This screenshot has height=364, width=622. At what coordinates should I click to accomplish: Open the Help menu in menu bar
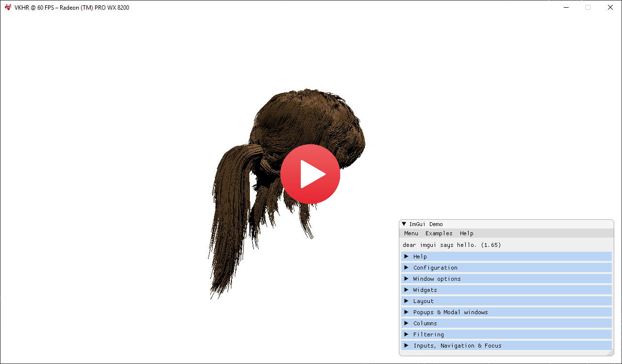466,233
